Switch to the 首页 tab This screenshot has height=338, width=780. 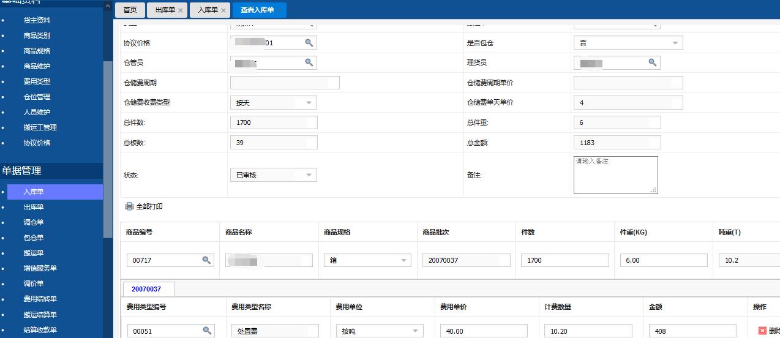[130, 10]
